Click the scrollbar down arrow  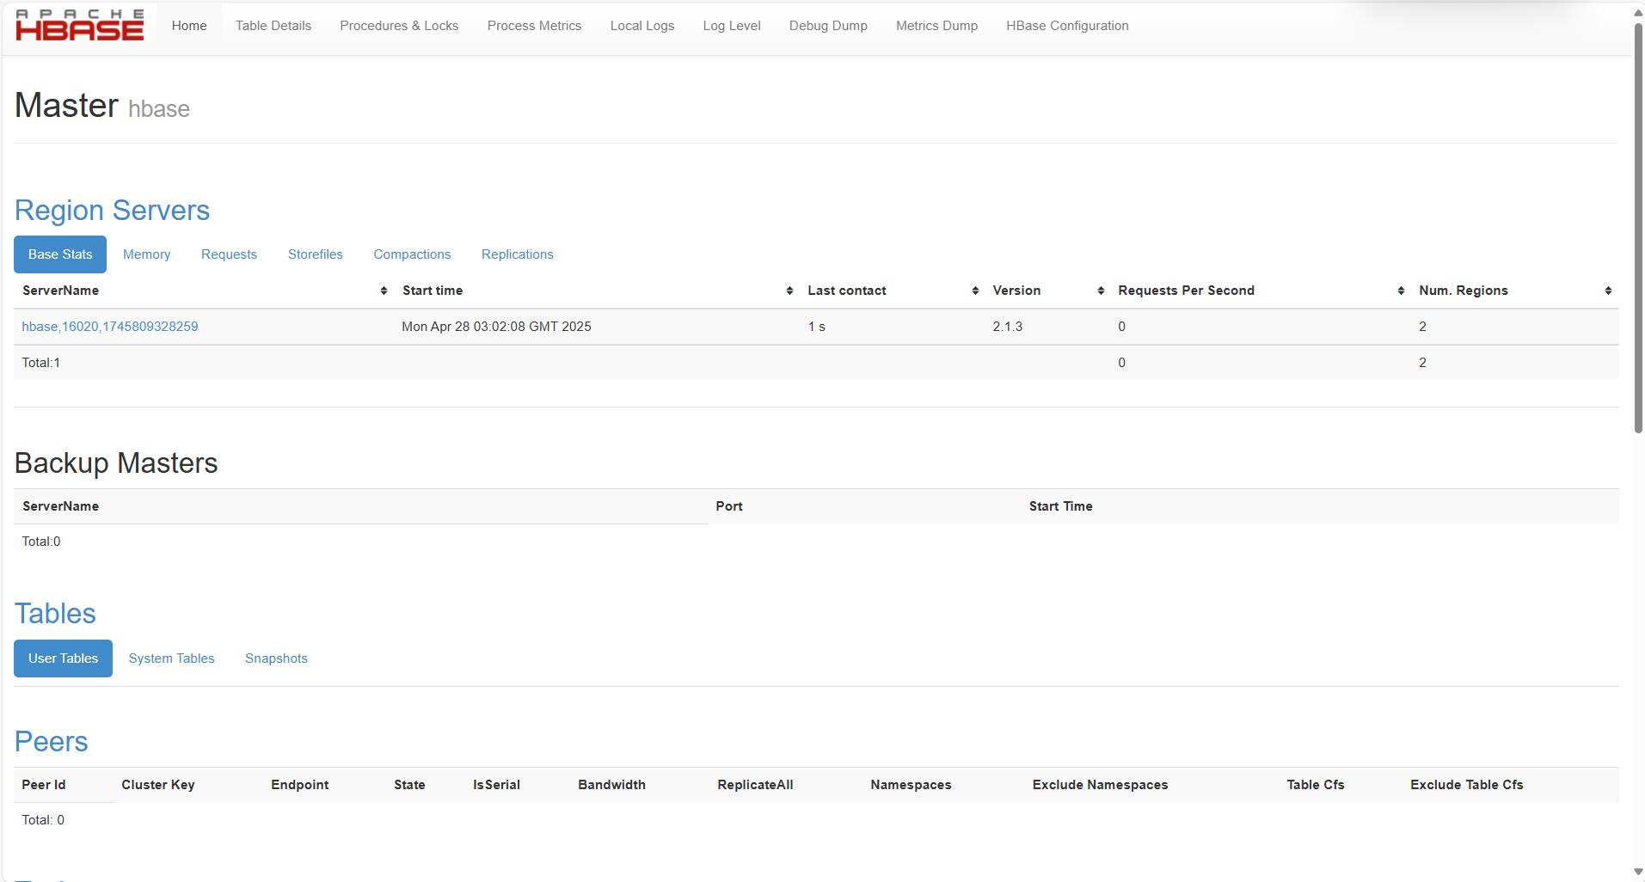click(1638, 872)
